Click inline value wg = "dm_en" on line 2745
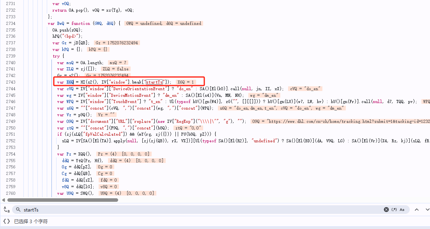The height and width of the screenshot is (229, 430). (264, 95)
